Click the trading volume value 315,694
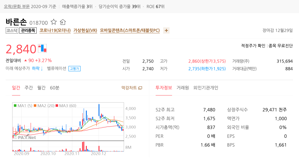299x163 pixels. (x=284, y=61)
